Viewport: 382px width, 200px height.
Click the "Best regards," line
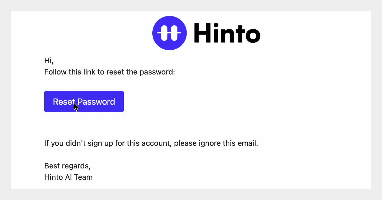point(68,166)
